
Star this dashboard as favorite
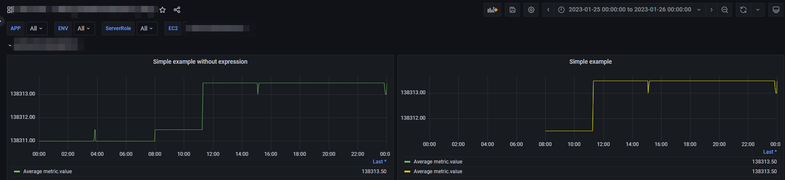click(163, 10)
